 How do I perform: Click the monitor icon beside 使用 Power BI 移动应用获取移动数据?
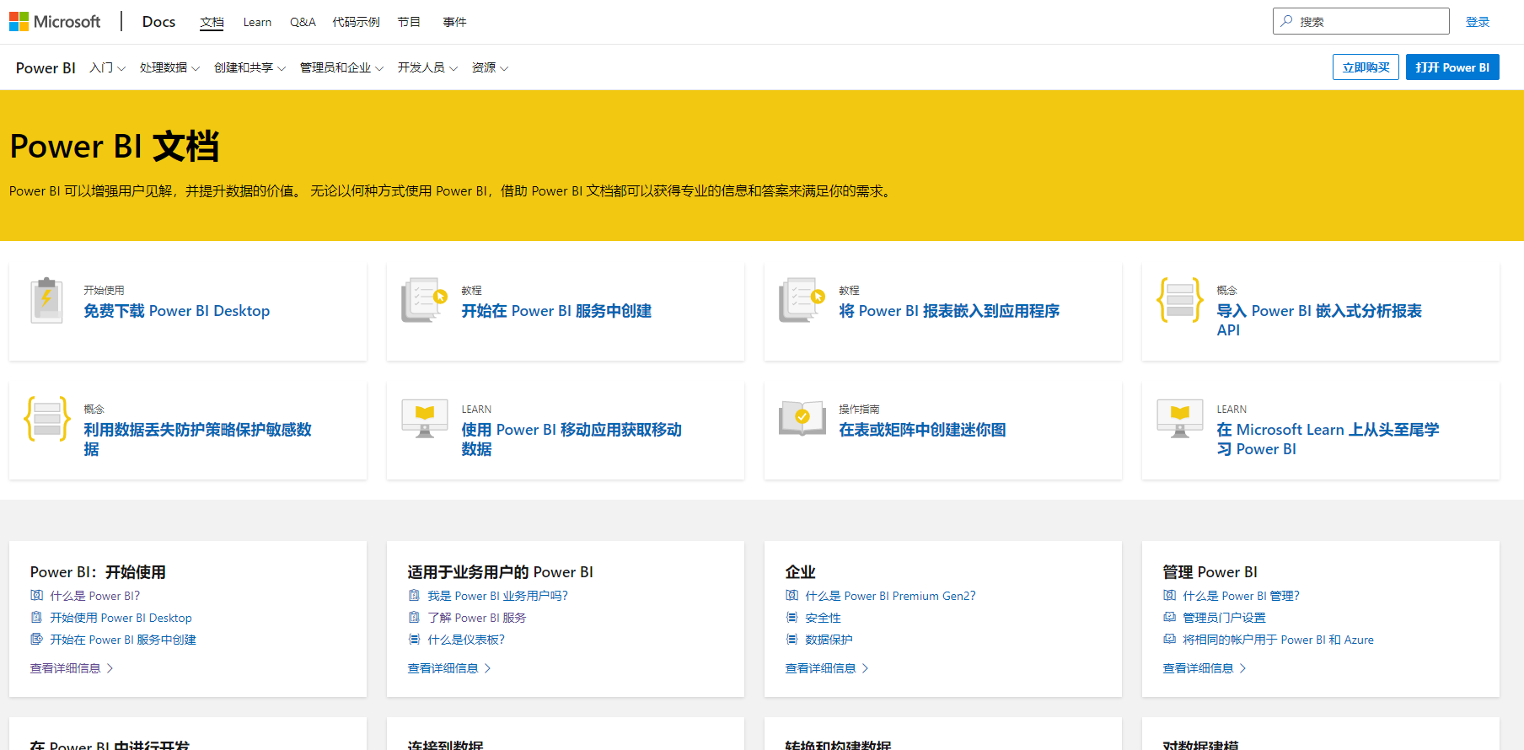pyautogui.click(x=424, y=419)
